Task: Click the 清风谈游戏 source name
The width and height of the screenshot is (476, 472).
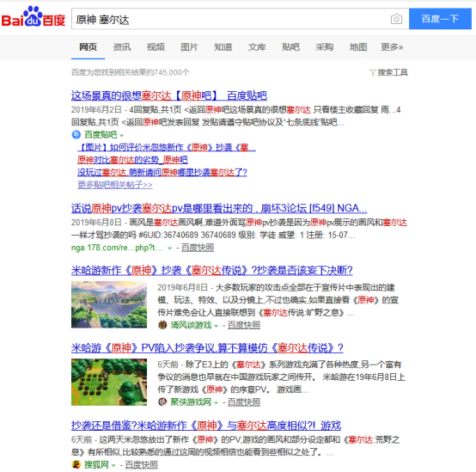Action: coord(191,325)
